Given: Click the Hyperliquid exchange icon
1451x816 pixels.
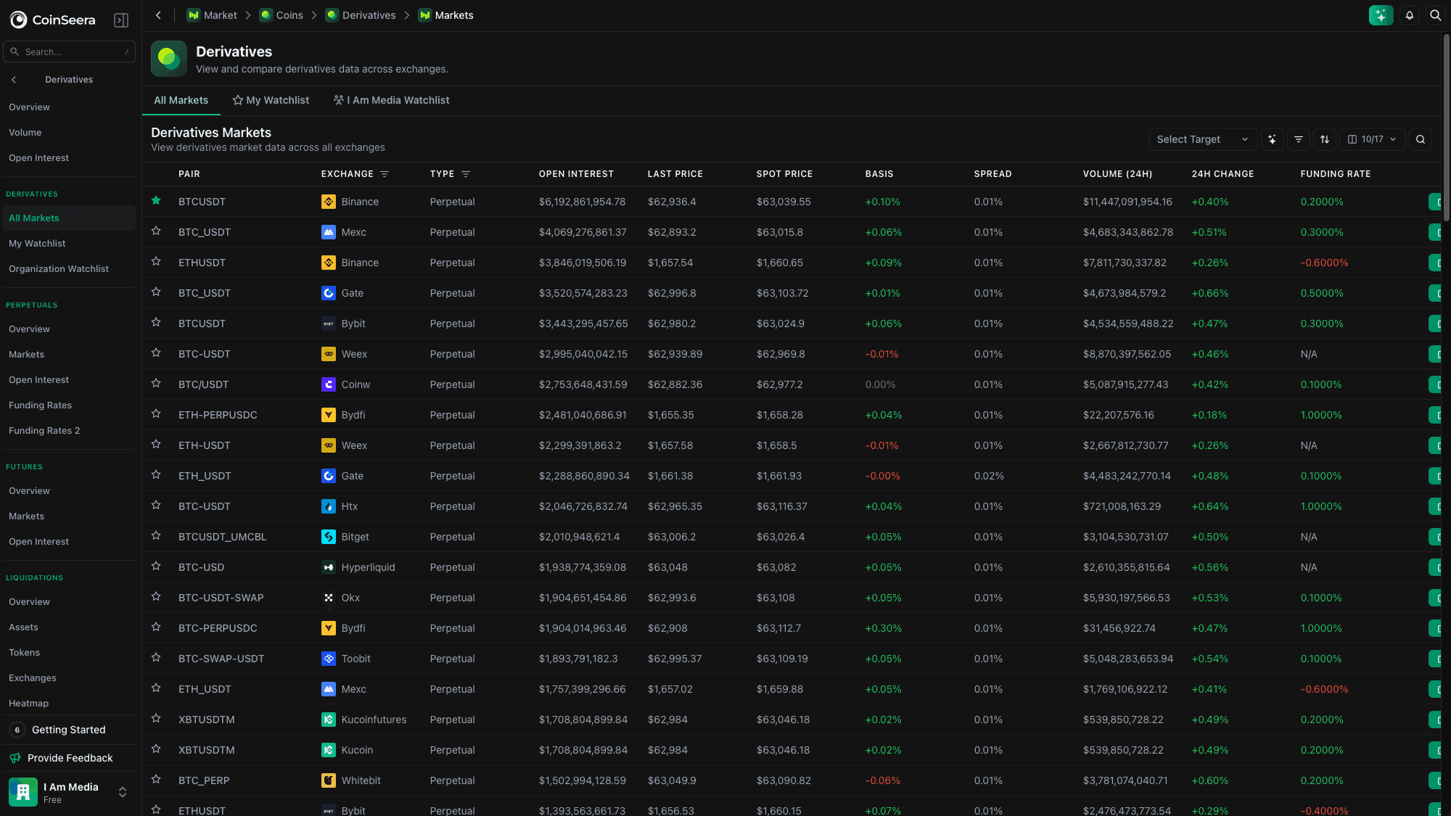Looking at the screenshot, I should (329, 567).
